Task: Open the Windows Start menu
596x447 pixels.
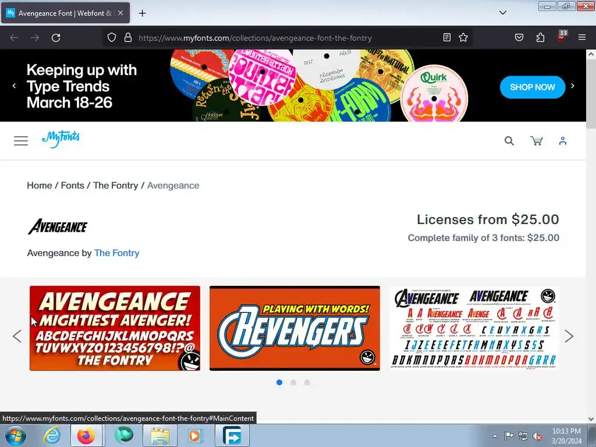Action: (16, 435)
